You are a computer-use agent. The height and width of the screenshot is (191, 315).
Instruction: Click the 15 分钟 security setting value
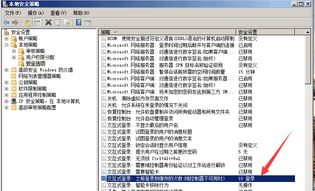pyautogui.click(x=246, y=72)
